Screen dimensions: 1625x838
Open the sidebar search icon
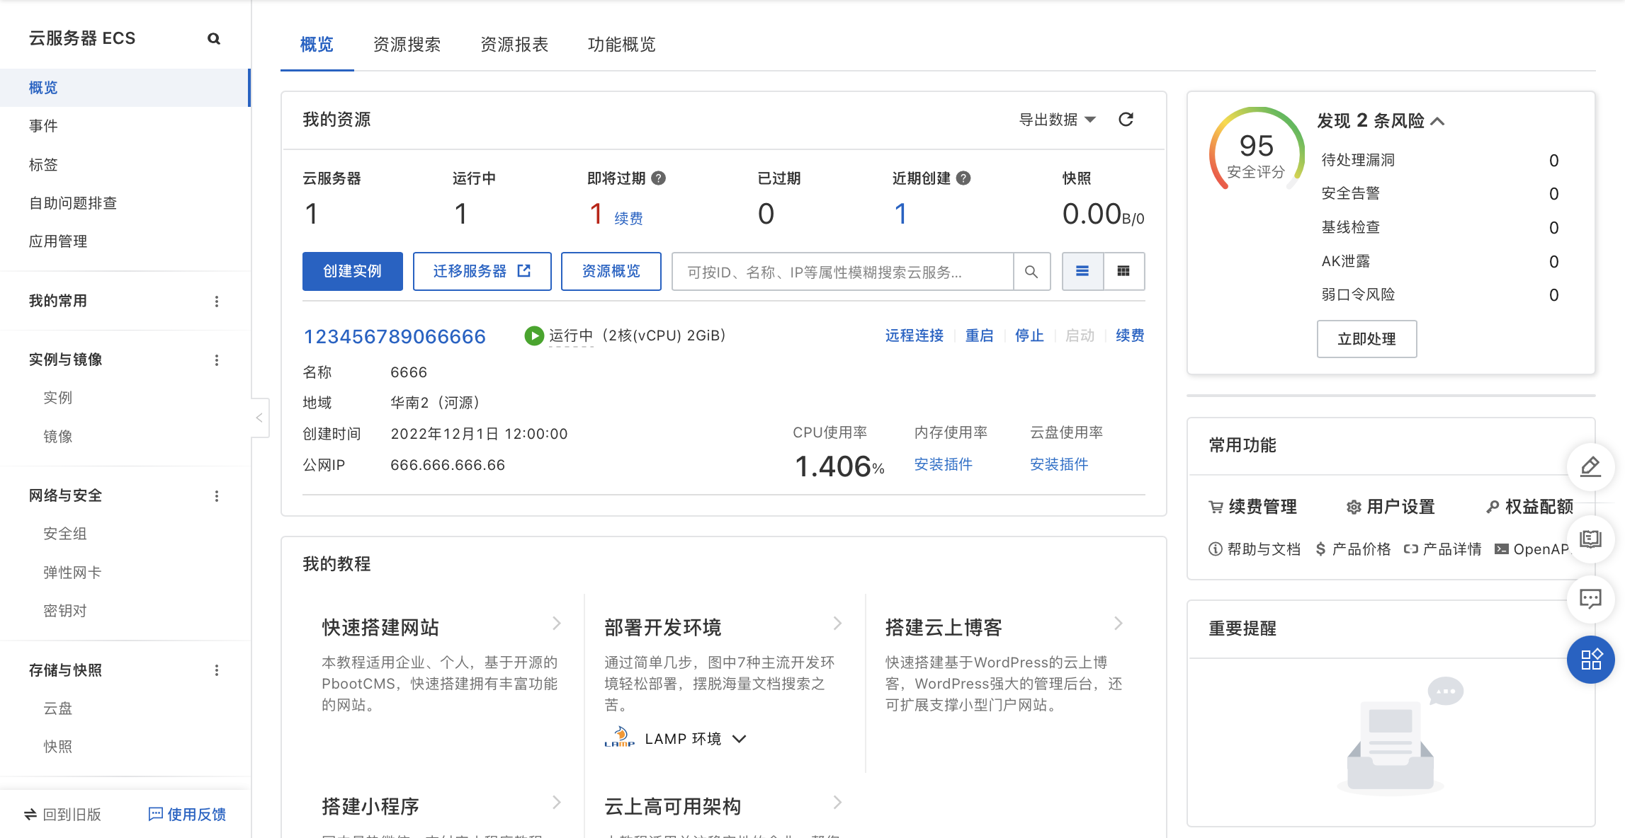point(214,39)
